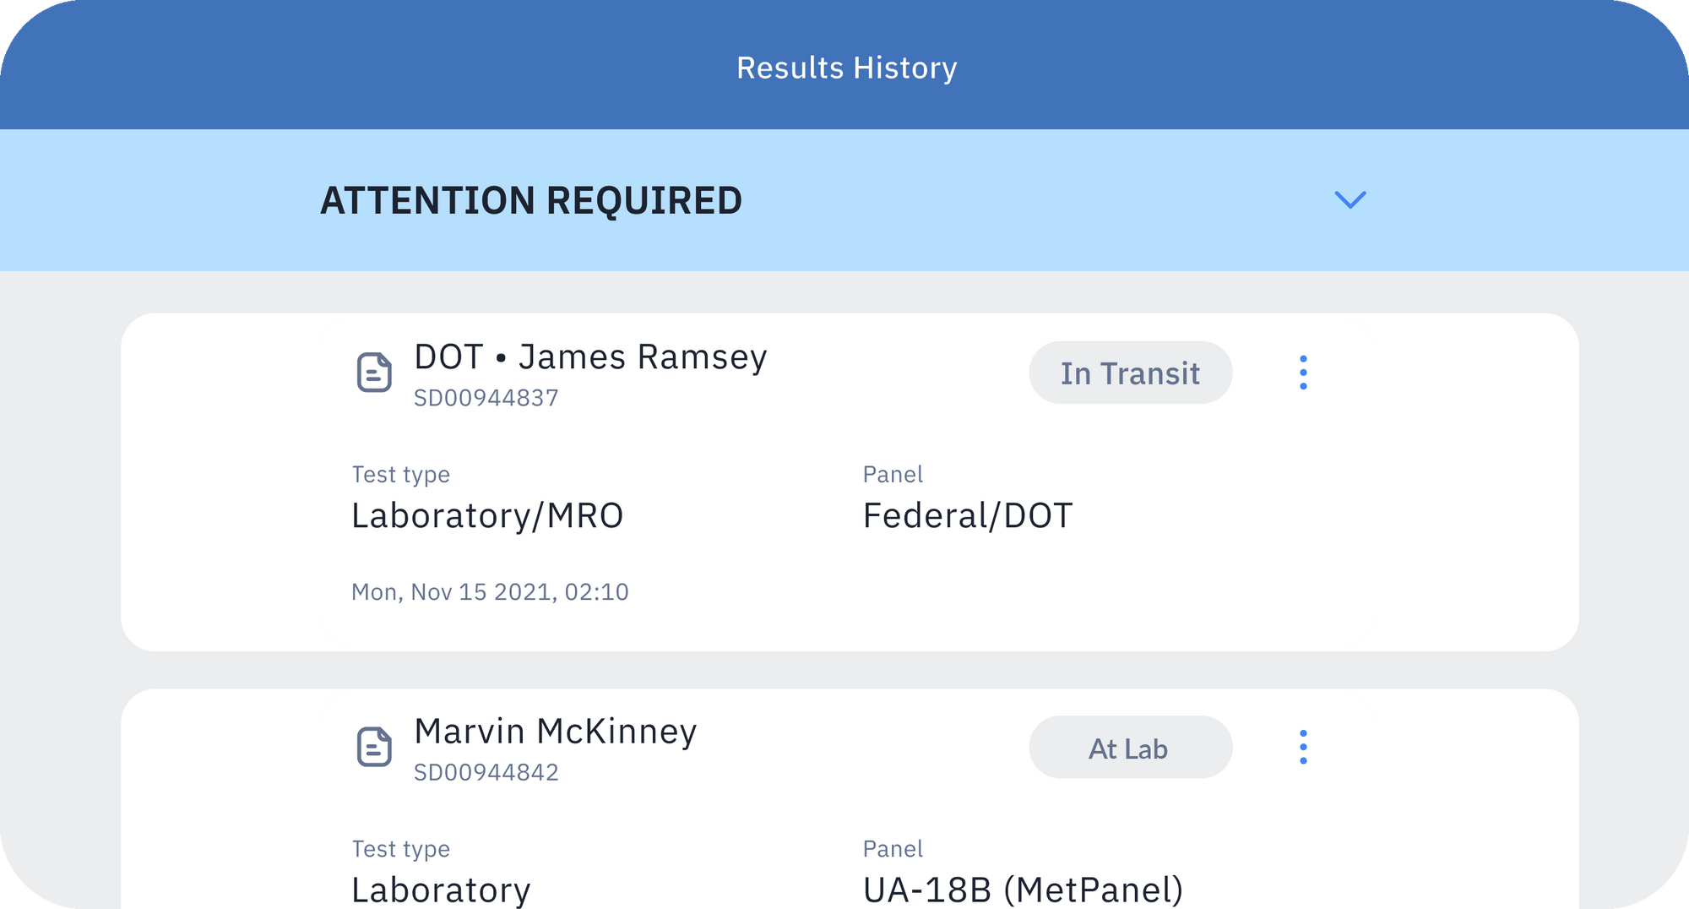Click the Federal/DOT panel value
The width and height of the screenshot is (1689, 909).
(968, 515)
